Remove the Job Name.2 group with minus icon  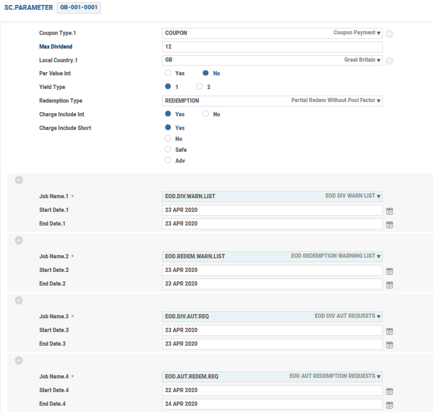[19, 240]
